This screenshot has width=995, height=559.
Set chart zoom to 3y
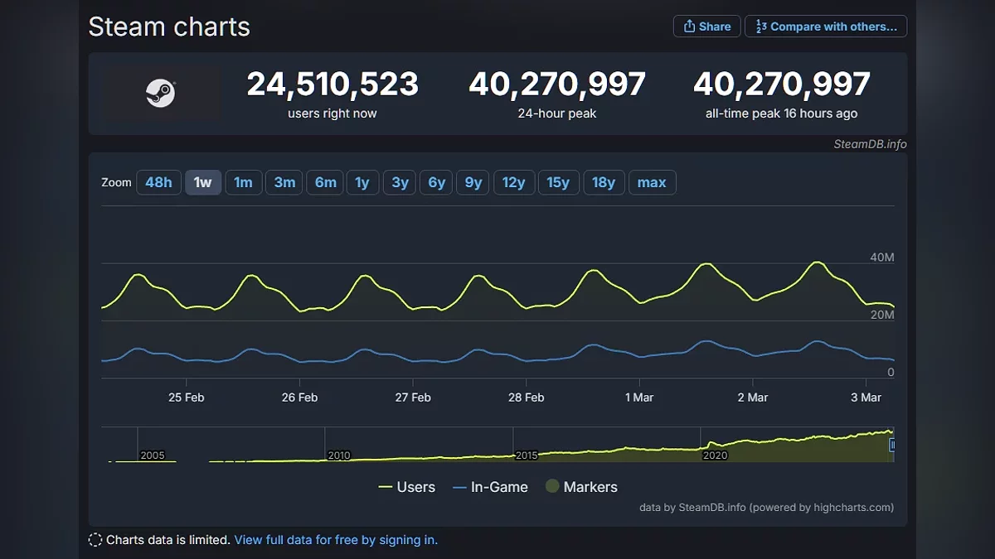(400, 182)
